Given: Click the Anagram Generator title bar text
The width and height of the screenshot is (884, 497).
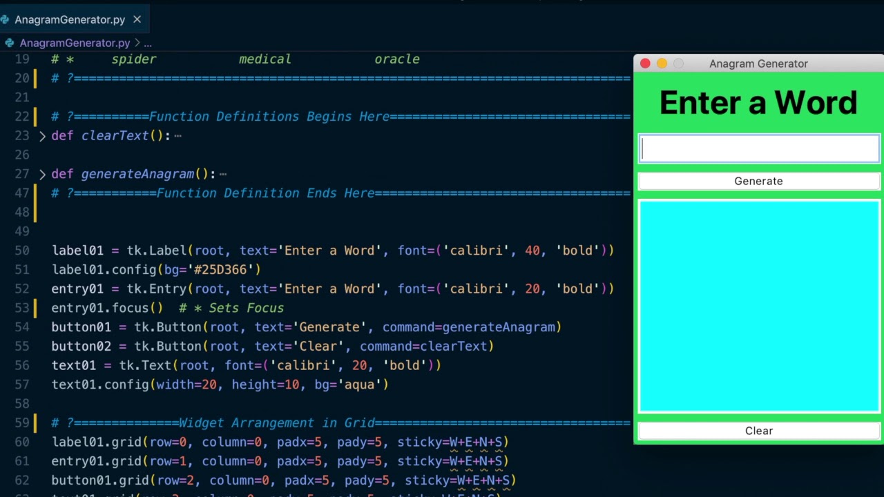Looking at the screenshot, I should (x=758, y=64).
